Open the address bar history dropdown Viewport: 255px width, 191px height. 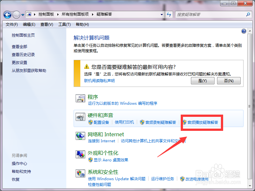(x=162, y=15)
